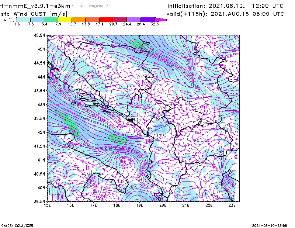Click the '22E' longitude label
Image resolution: width=295 pixels, height=228 pixels.
pyautogui.click(x=209, y=205)
